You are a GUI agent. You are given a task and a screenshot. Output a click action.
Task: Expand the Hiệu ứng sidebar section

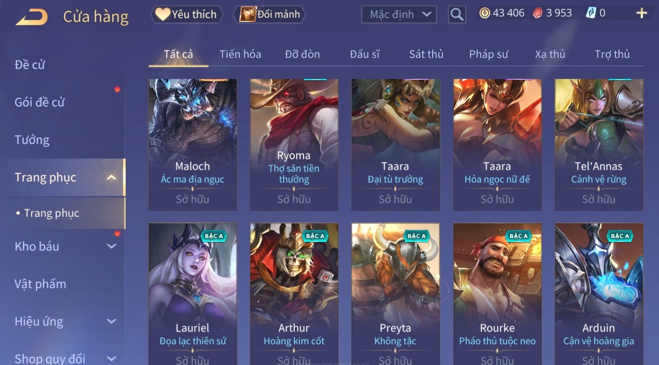(111, 321)
